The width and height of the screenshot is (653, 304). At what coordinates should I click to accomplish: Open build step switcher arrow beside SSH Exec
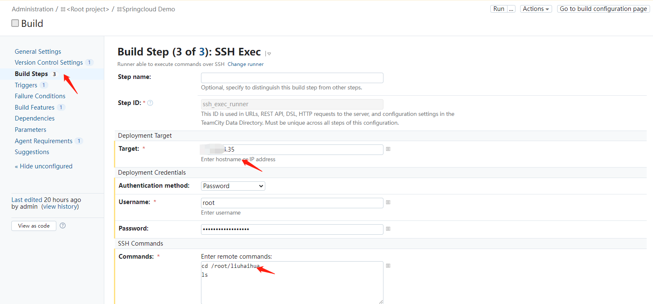pos(269,54)
